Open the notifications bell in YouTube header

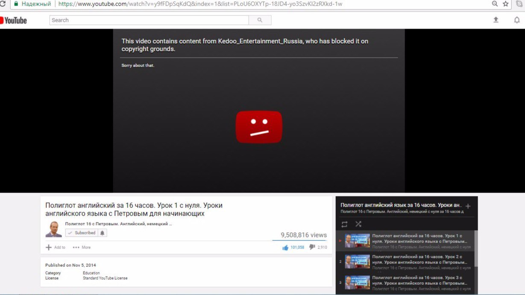pyautogui.click(x=517, y=20)
